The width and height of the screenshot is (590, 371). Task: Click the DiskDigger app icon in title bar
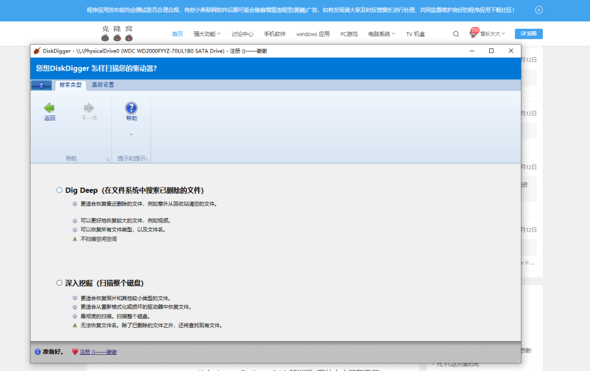[x=37, y=51]
